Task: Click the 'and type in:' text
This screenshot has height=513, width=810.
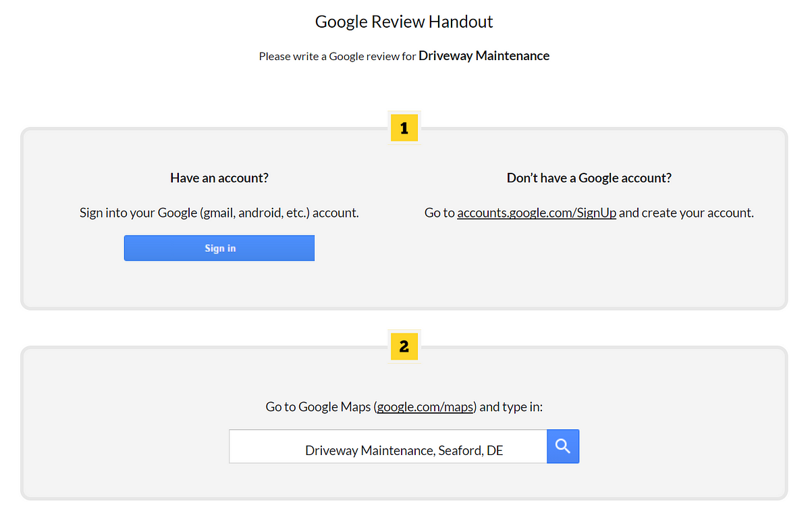Action: click(511, 407)
